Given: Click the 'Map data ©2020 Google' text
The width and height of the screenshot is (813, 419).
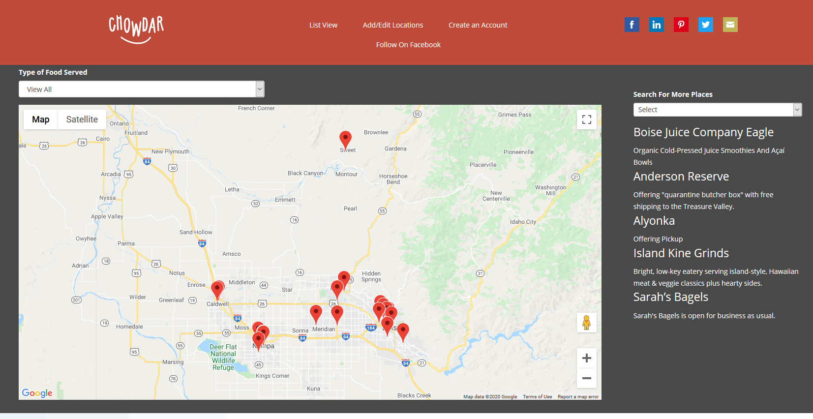Looking at the screenshot, I should 490,397.
